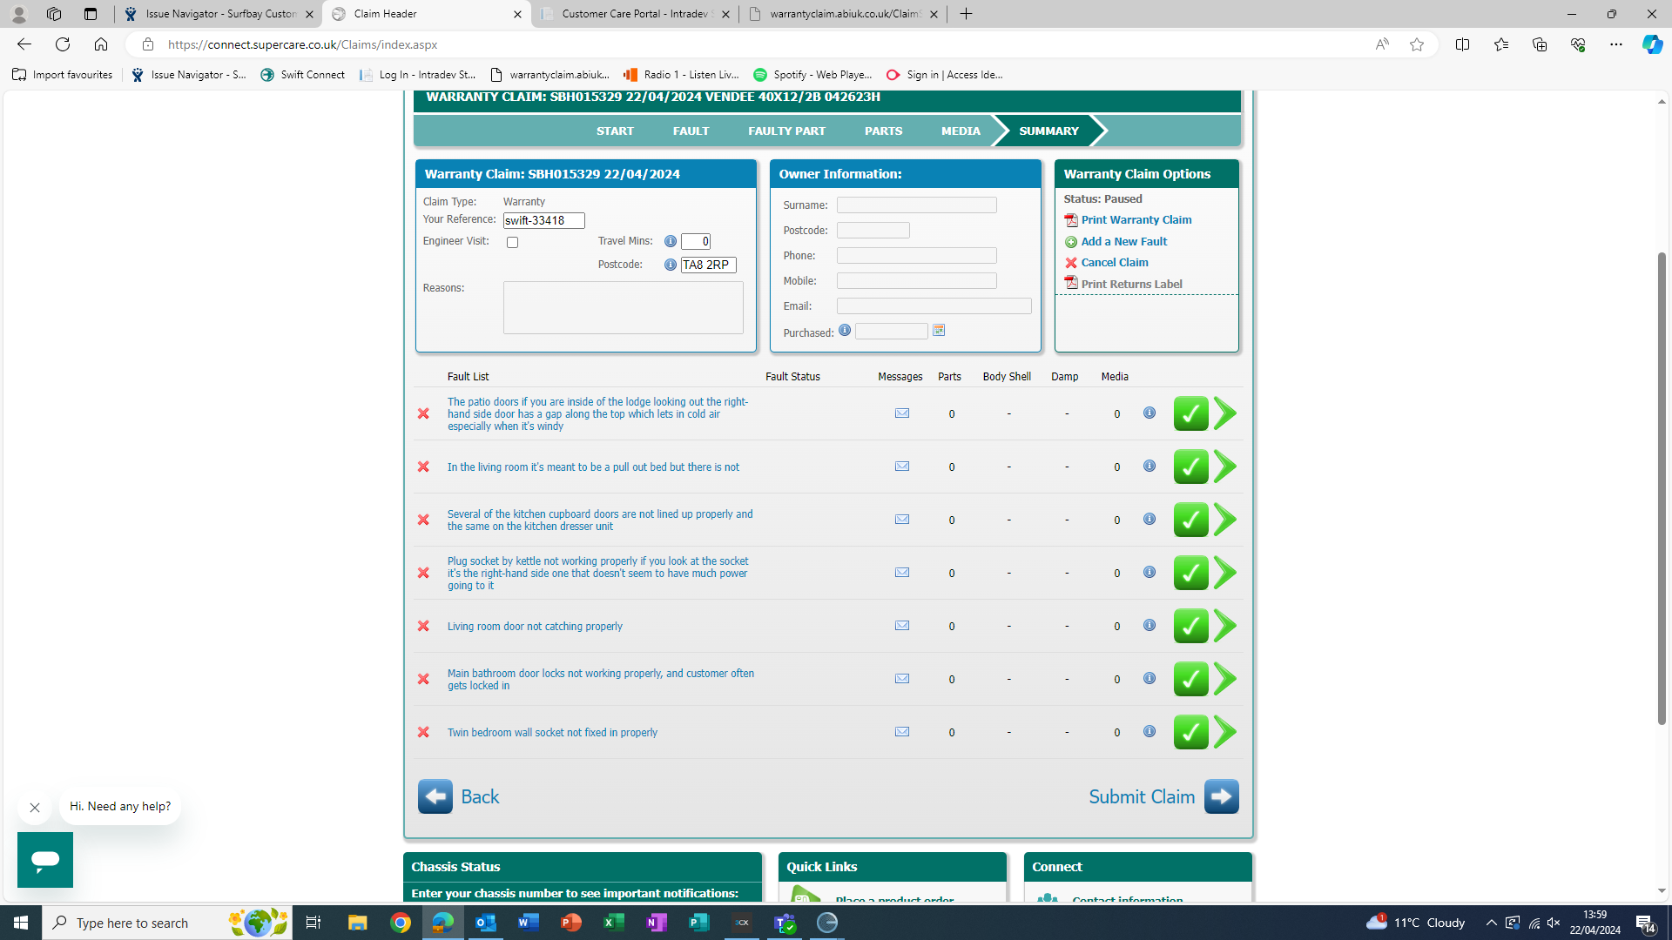The image size is (1672, 940).
Task: Click green arrow on living room door row
Action: click(x=1225, y=626)
